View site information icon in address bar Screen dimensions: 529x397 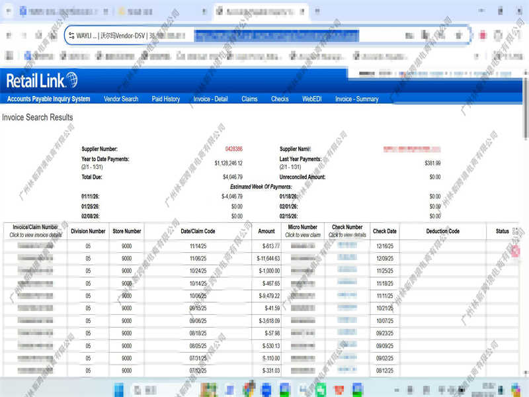pyautogui.click(x=71, y=36)
